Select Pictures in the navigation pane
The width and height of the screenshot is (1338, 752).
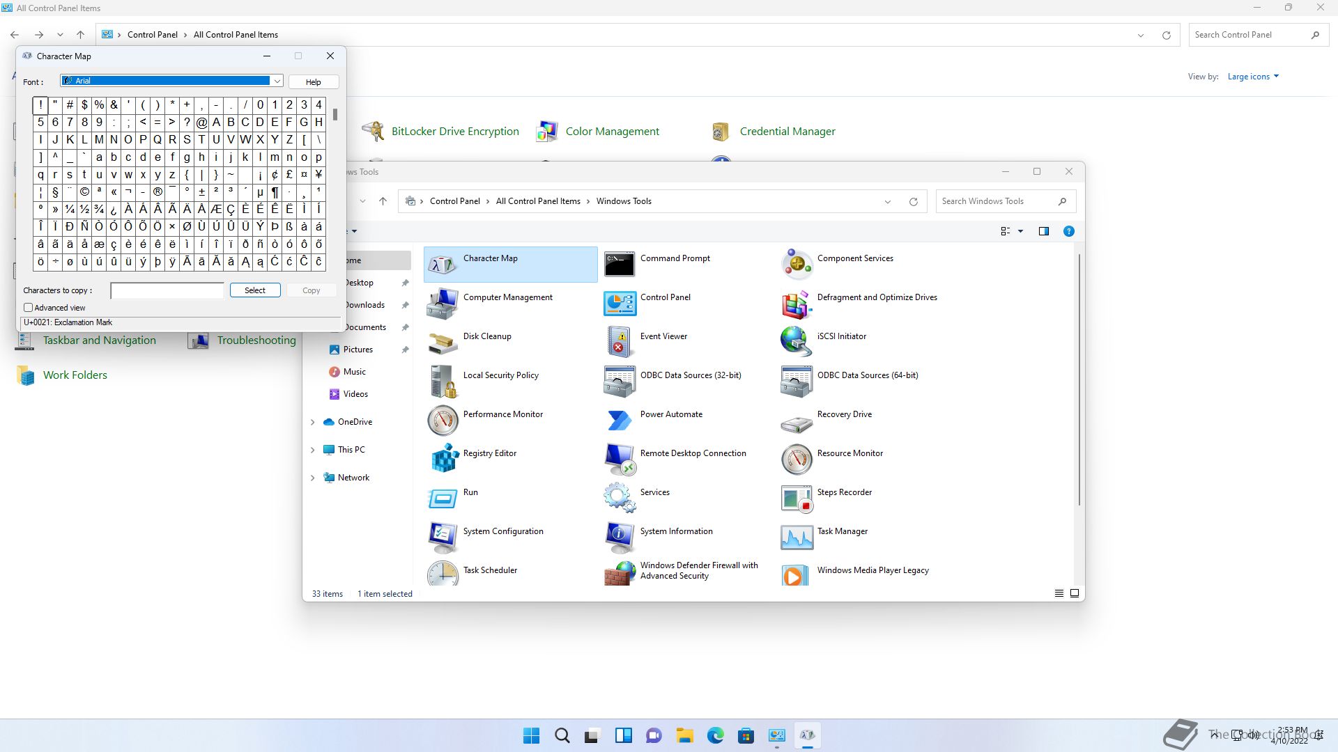pos(357,350)
